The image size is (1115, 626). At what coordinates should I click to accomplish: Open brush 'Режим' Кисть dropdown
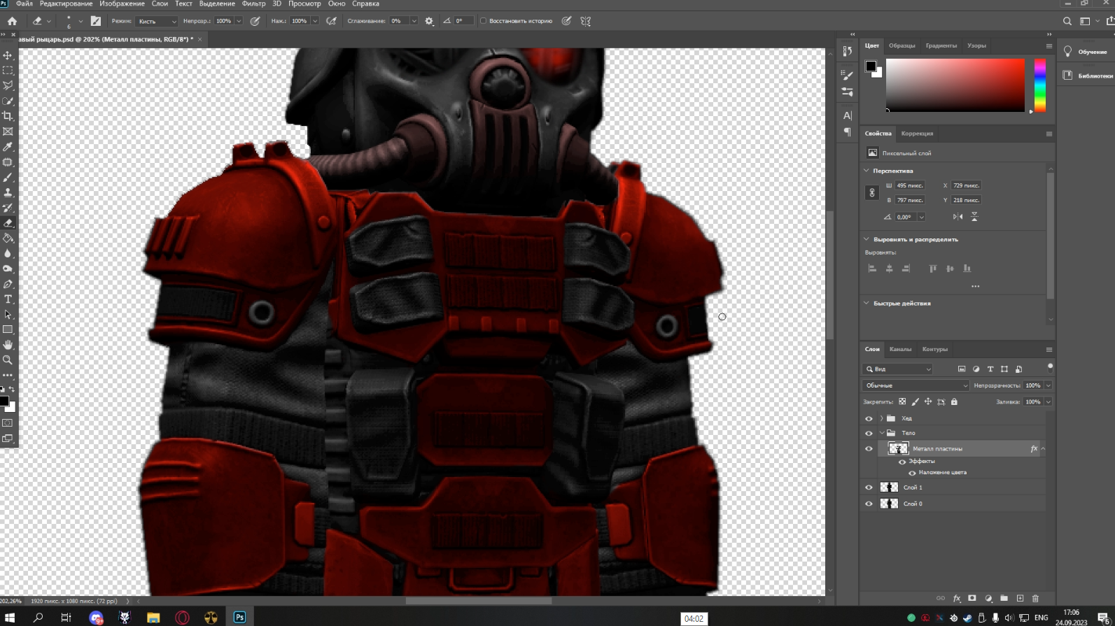[157, 21]
